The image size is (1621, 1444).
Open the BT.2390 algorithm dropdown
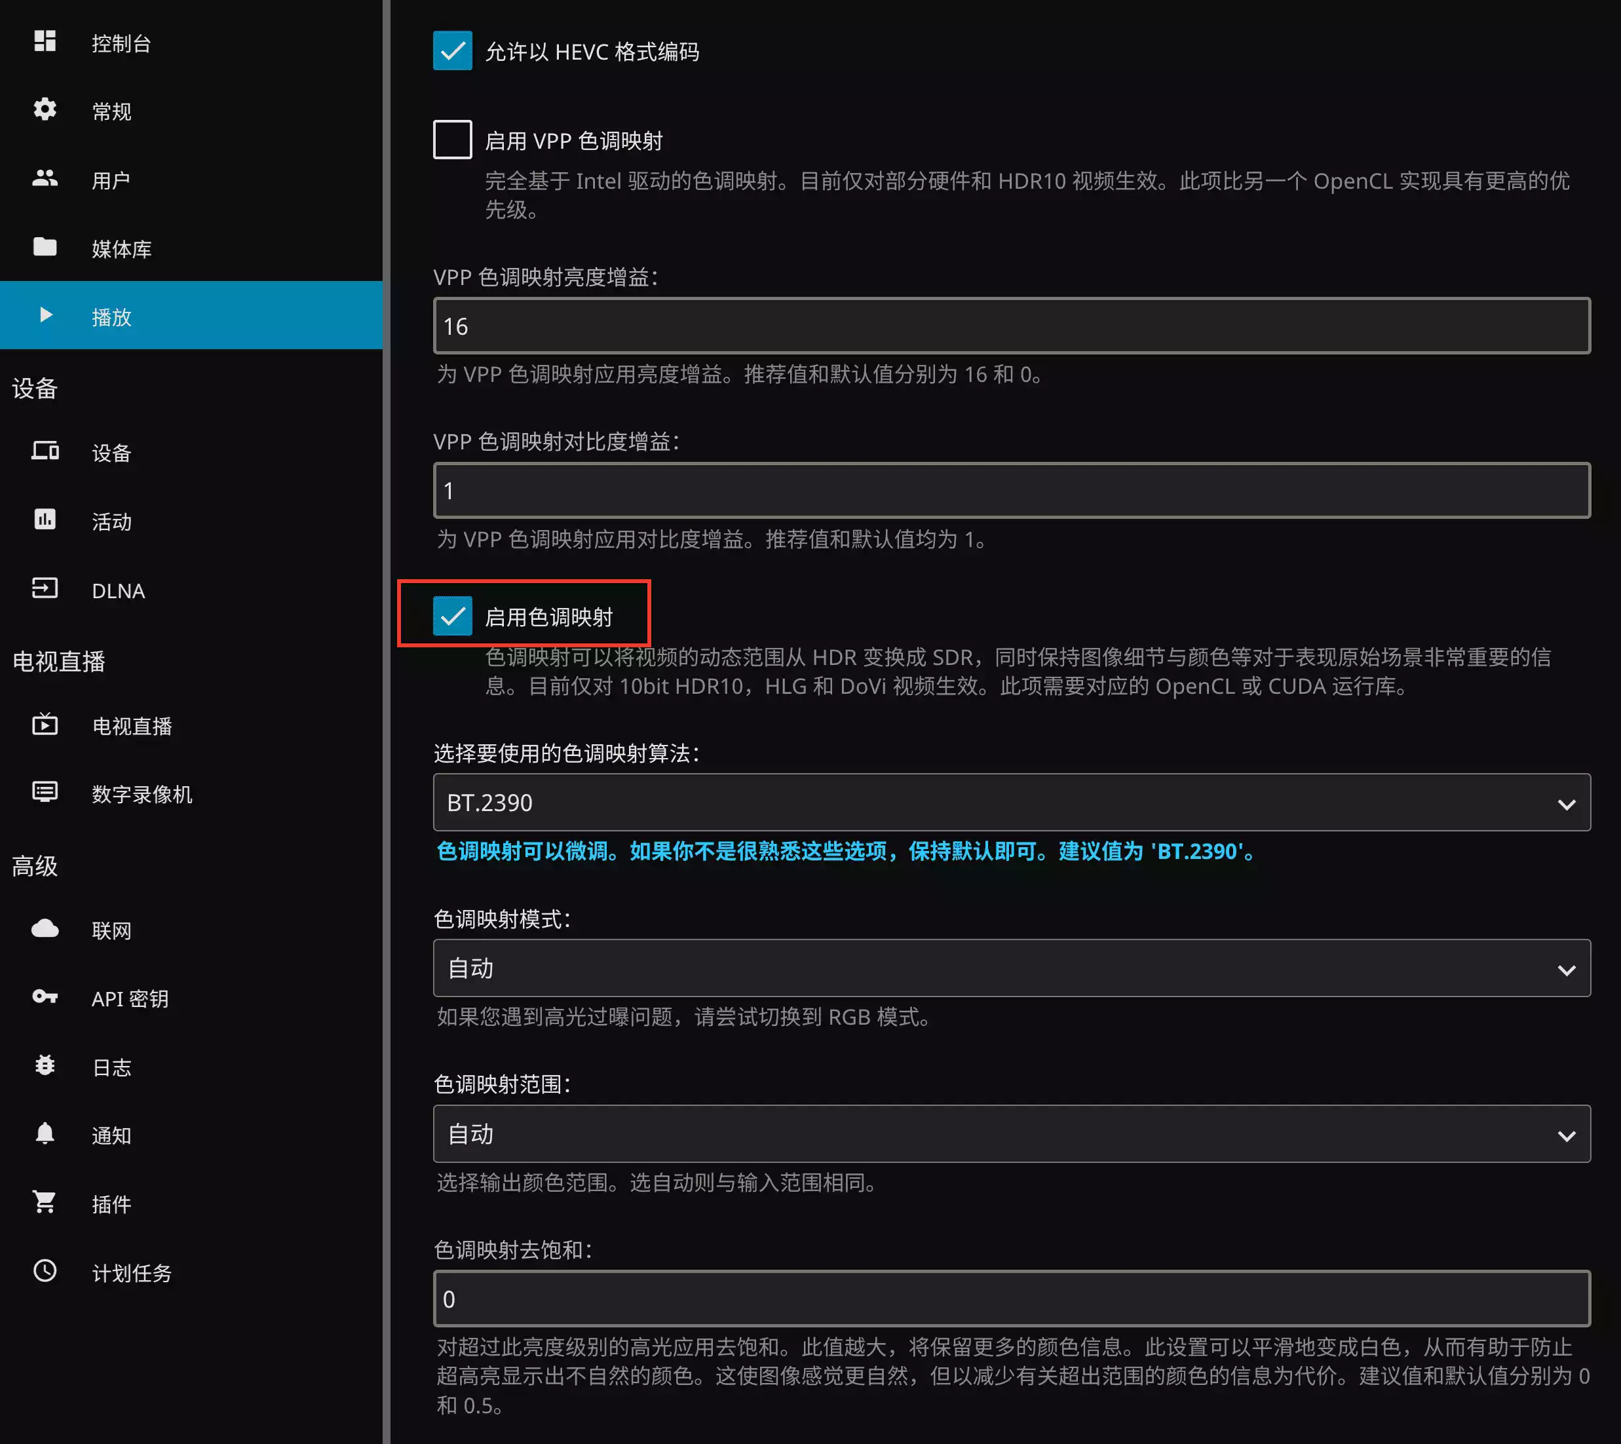coord(1011,803)
